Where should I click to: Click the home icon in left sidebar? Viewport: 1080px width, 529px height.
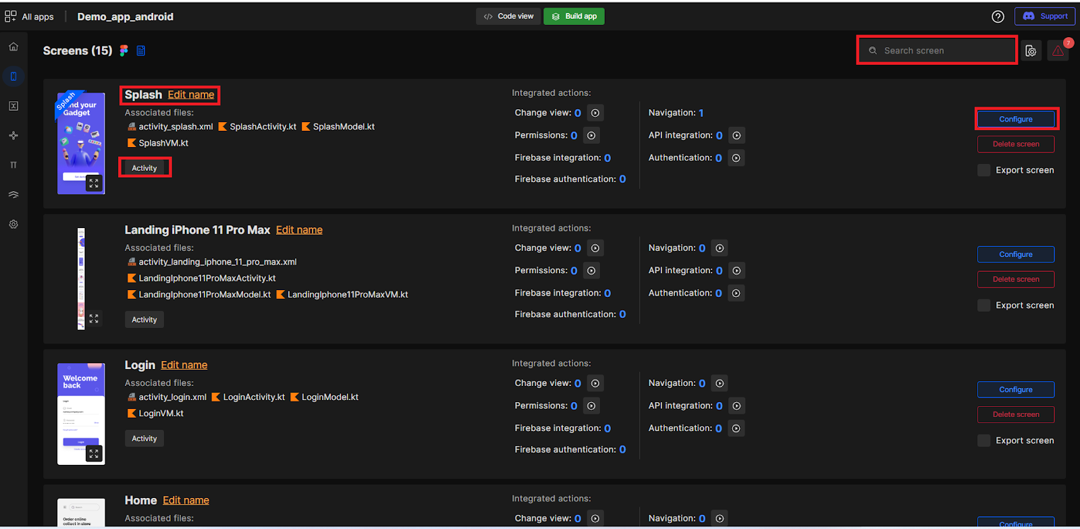pos(13,47)
